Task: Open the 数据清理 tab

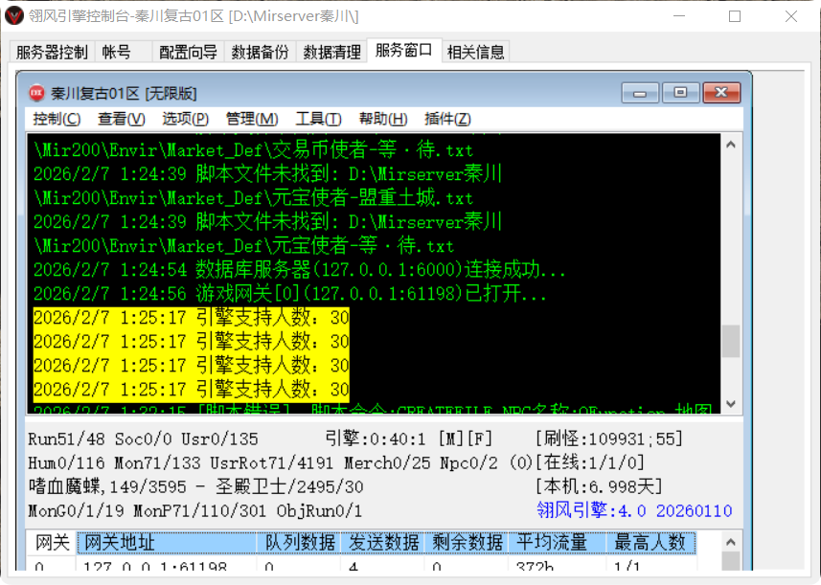Action: click(333, 52)
